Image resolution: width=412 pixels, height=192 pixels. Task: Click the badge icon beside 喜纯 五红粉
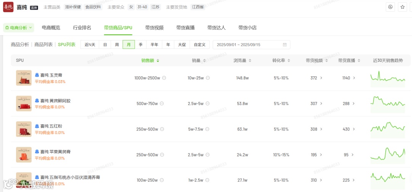[37, 126]
